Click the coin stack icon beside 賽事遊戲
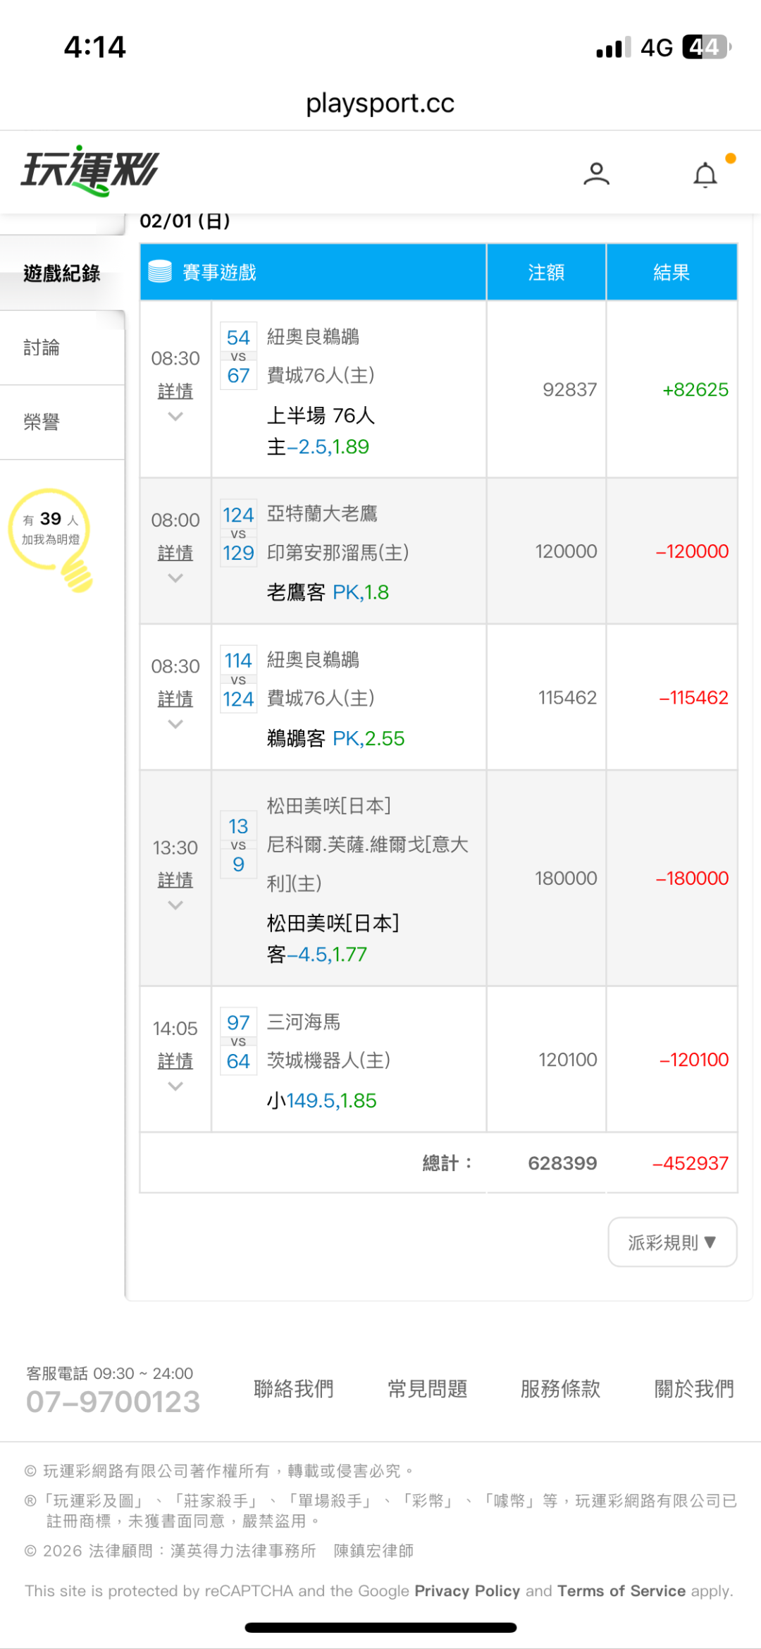Screen dimensions: 761x1649 click(160, 271)
